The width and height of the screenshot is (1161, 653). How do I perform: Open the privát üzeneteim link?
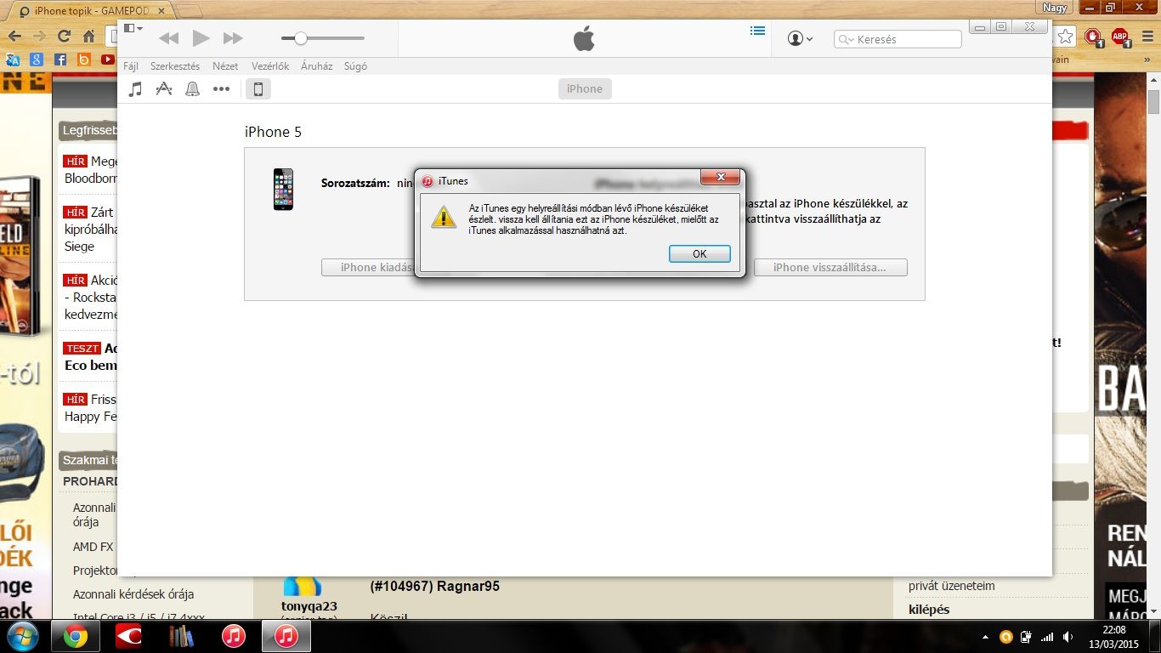pos(951,586)
